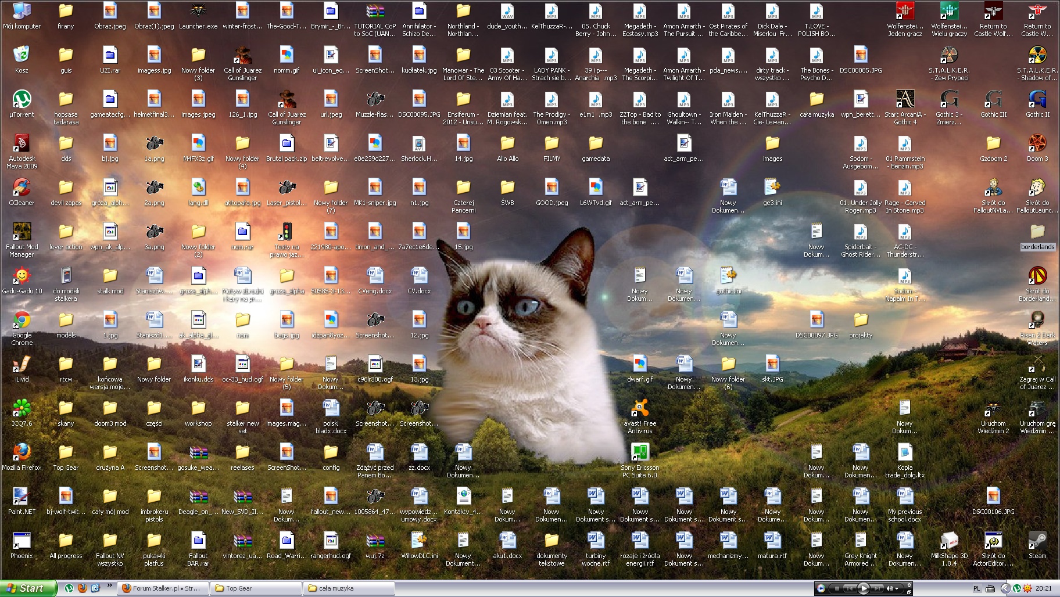
Task: Select the Brutal pack.zip archive
Action: coord(287,148)
